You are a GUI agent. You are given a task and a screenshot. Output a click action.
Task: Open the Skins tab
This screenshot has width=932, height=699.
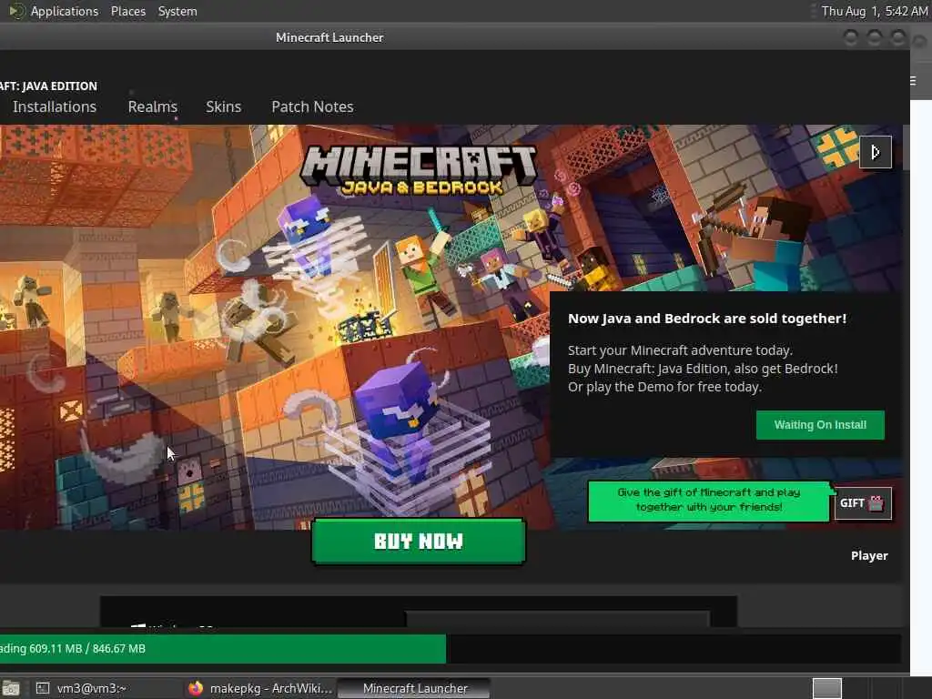(x=224, y=107)
